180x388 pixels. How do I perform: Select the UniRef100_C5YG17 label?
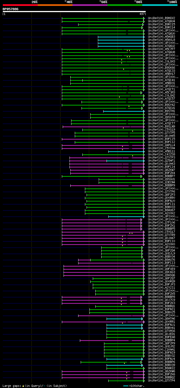161,232
